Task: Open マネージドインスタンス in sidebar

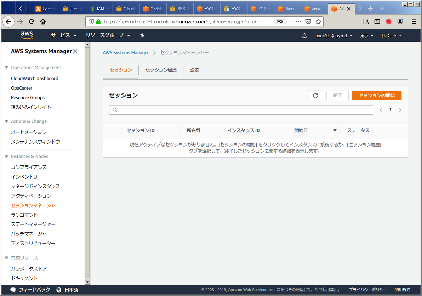Action: click(35, 187)
